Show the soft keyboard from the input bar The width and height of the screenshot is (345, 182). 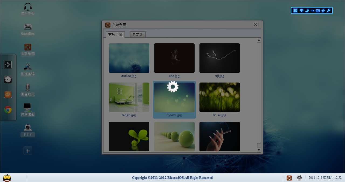pos(317,10)
